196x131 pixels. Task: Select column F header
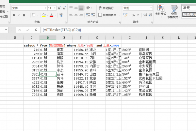81,37
